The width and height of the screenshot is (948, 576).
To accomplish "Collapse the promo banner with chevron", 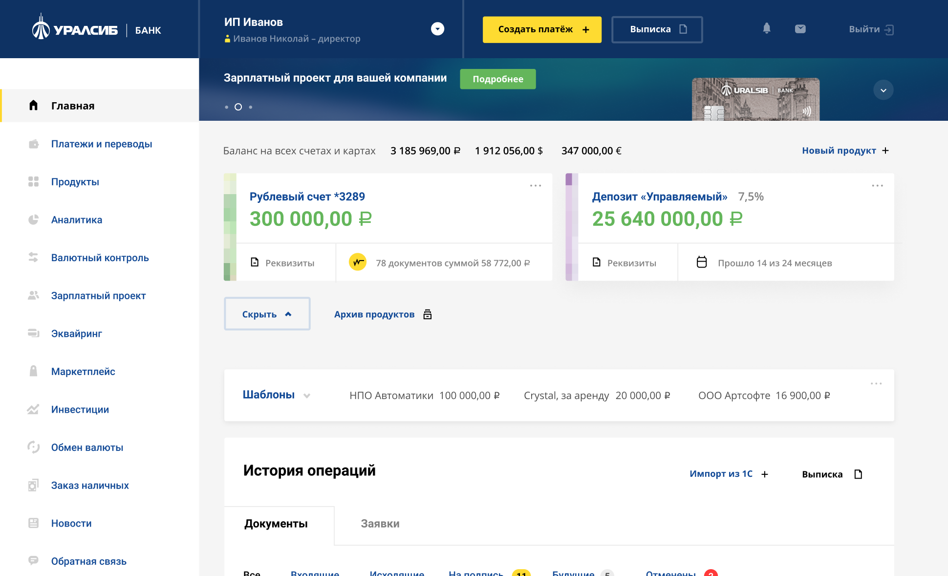I will point(883,90).
